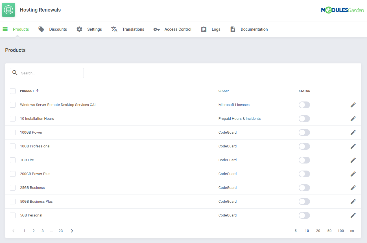Click pencil icon for 10 Installation Hours

(x=353, y=119)
